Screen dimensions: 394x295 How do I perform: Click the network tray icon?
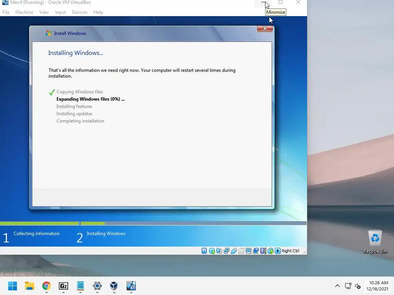click(x=348, y=286)
